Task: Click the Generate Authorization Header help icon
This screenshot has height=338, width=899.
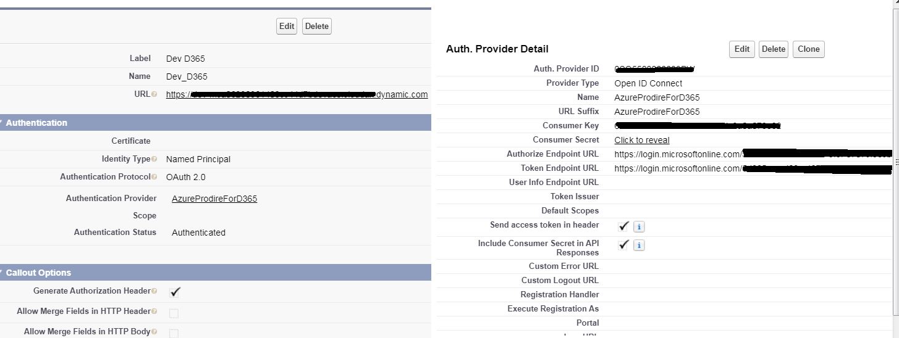Action: tap(154, 291)
